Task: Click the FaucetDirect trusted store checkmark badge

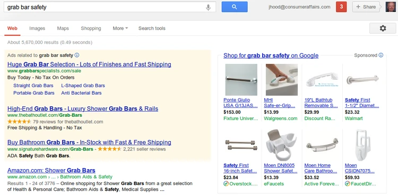Action: 348,183
